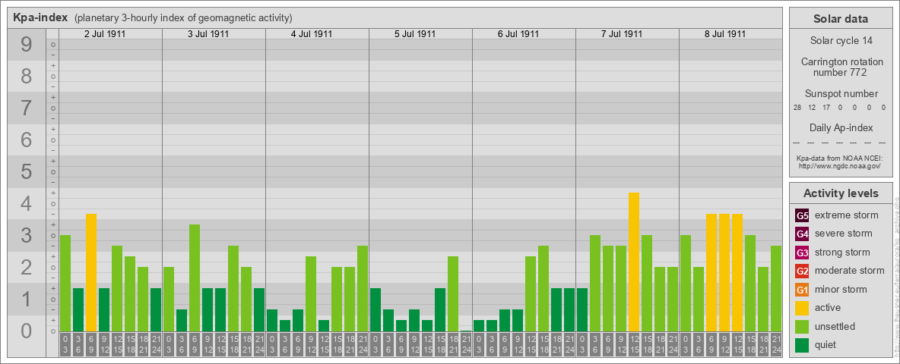The image size is (900, 364).
Task: Click the 12-15 time label under 7 Jul
Action: (x=634, y=345)
